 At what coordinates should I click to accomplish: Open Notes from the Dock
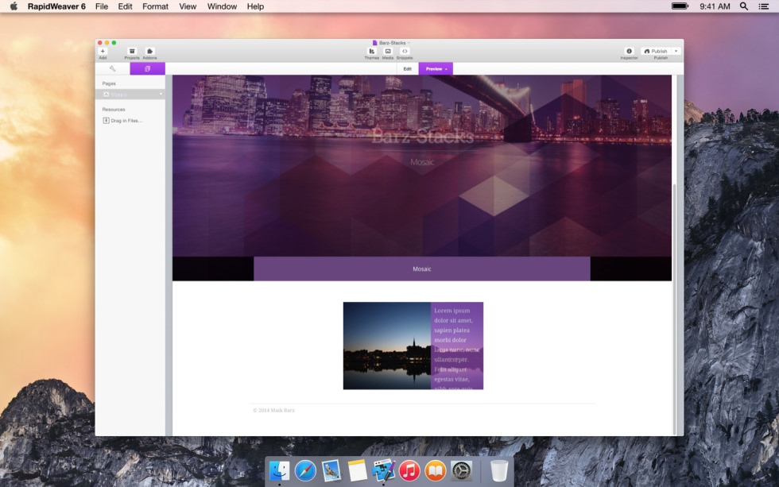click(x=357, y=470)
